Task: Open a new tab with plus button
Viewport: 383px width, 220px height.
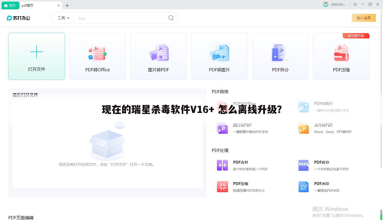Action: (67, 5)
